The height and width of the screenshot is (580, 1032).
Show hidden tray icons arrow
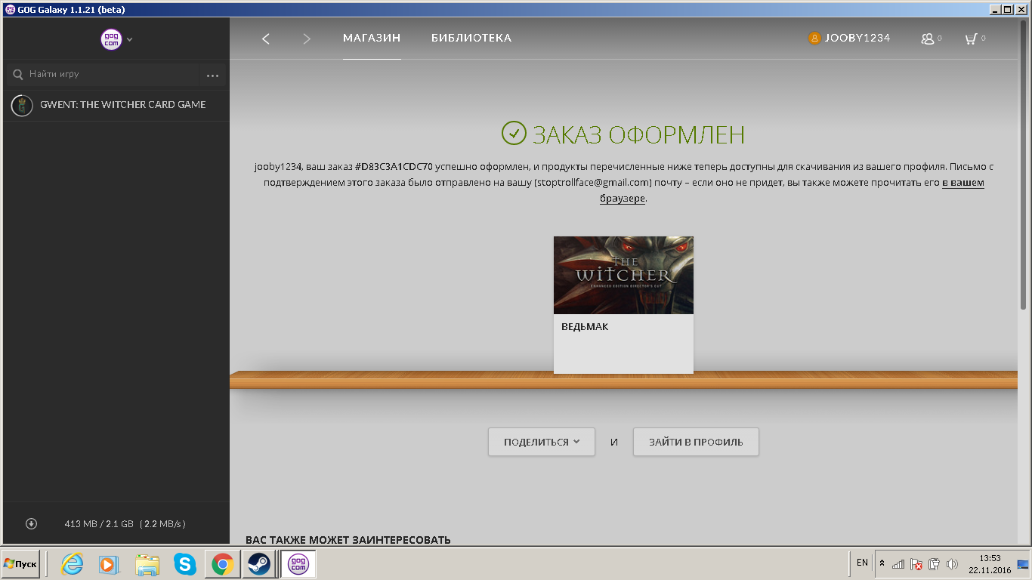[882, 563]
